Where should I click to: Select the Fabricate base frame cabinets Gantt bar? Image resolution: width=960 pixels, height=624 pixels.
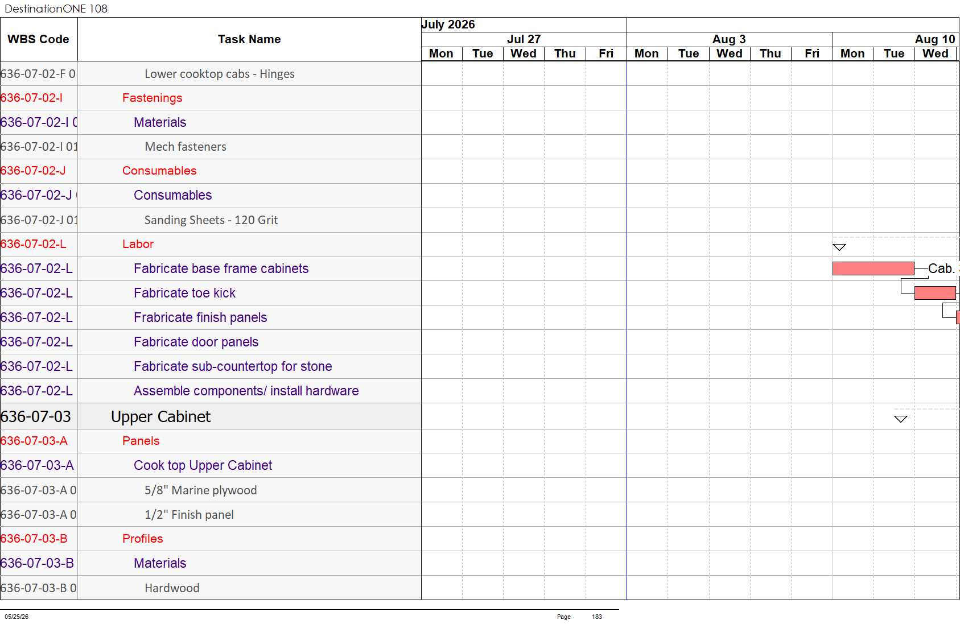pyautogui.click(x=874, y=268)
